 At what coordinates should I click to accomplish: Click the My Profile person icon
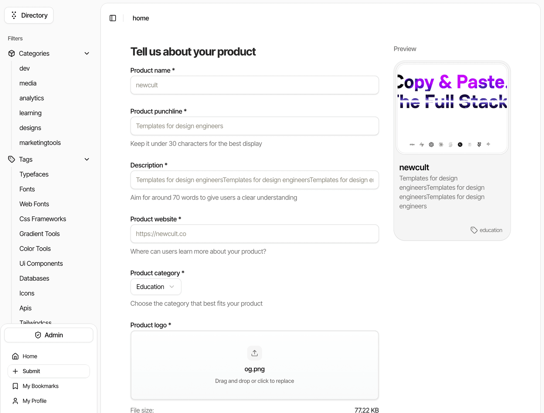click(16, 401)
